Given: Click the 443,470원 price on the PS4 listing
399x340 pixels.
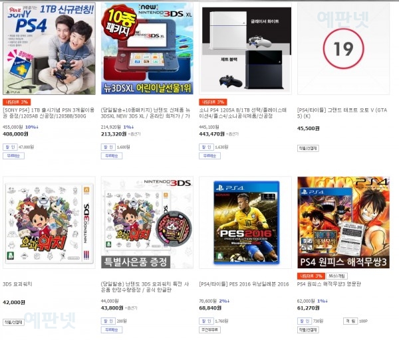Looking at the screenshot, I should click(x=211, y=133).
